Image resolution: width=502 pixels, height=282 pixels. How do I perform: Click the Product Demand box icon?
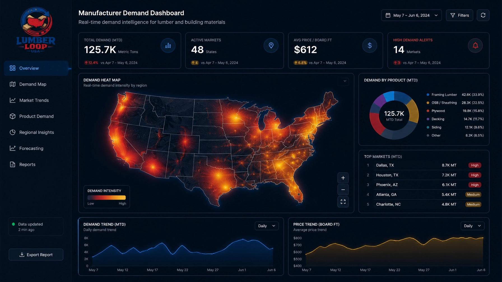click(x=13, y=116)
